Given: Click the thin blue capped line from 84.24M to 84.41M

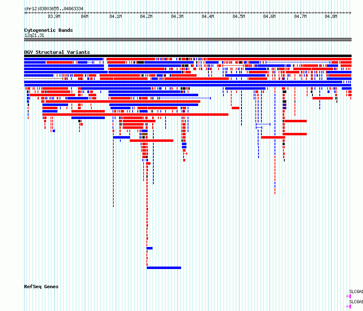Looking at the screenshot, I should click(x=185, y=98).
